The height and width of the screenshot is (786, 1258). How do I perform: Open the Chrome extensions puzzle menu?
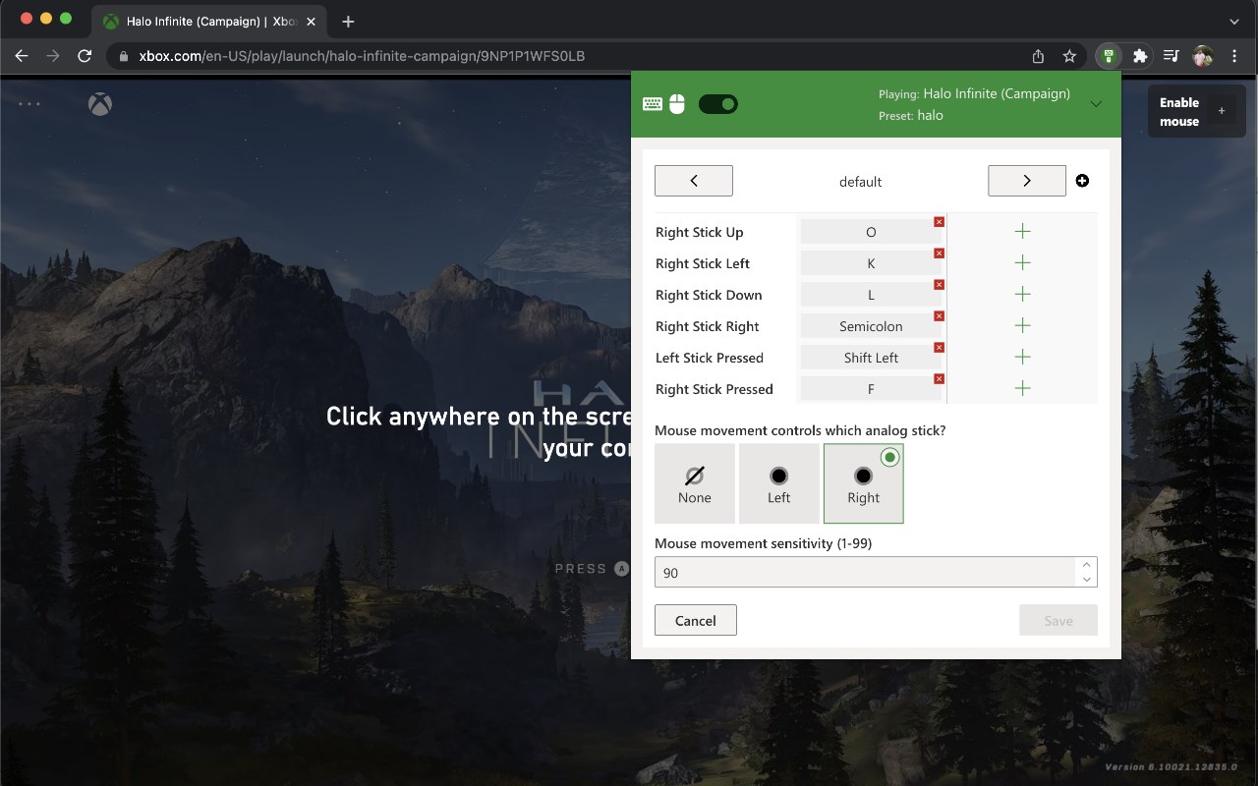tap(1140, 56)
